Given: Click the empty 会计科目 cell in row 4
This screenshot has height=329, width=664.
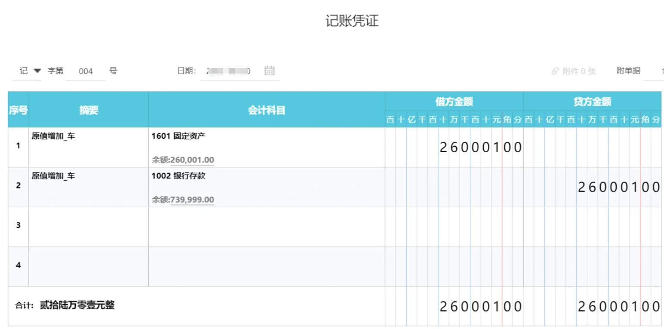Looking at the screenshot, I should tap(266, 265).
